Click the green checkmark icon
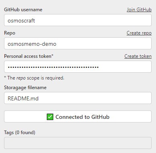Screen dimensions: 156x153 [x=50, y=117]
